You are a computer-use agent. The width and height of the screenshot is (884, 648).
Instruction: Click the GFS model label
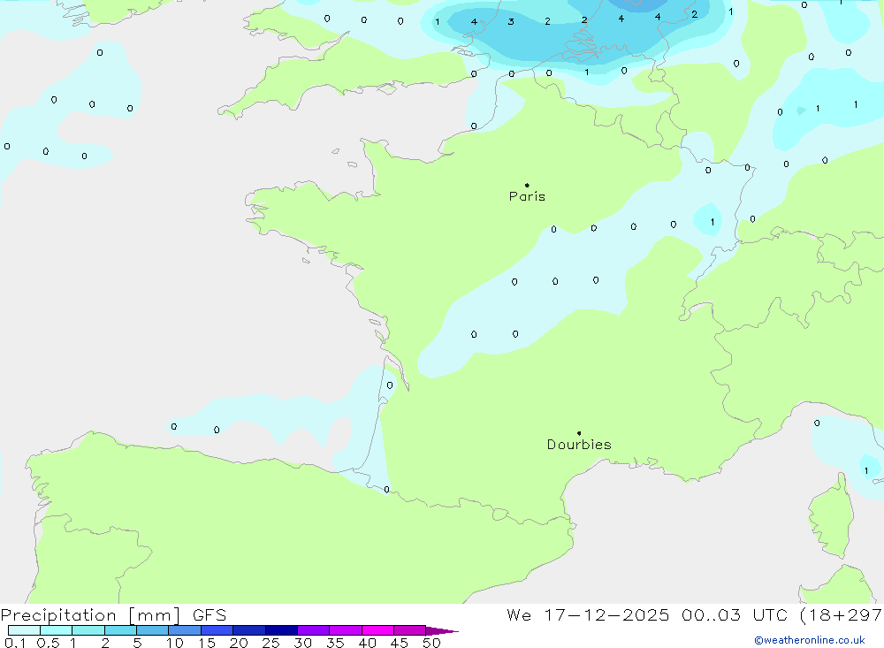tap(210, 615)
